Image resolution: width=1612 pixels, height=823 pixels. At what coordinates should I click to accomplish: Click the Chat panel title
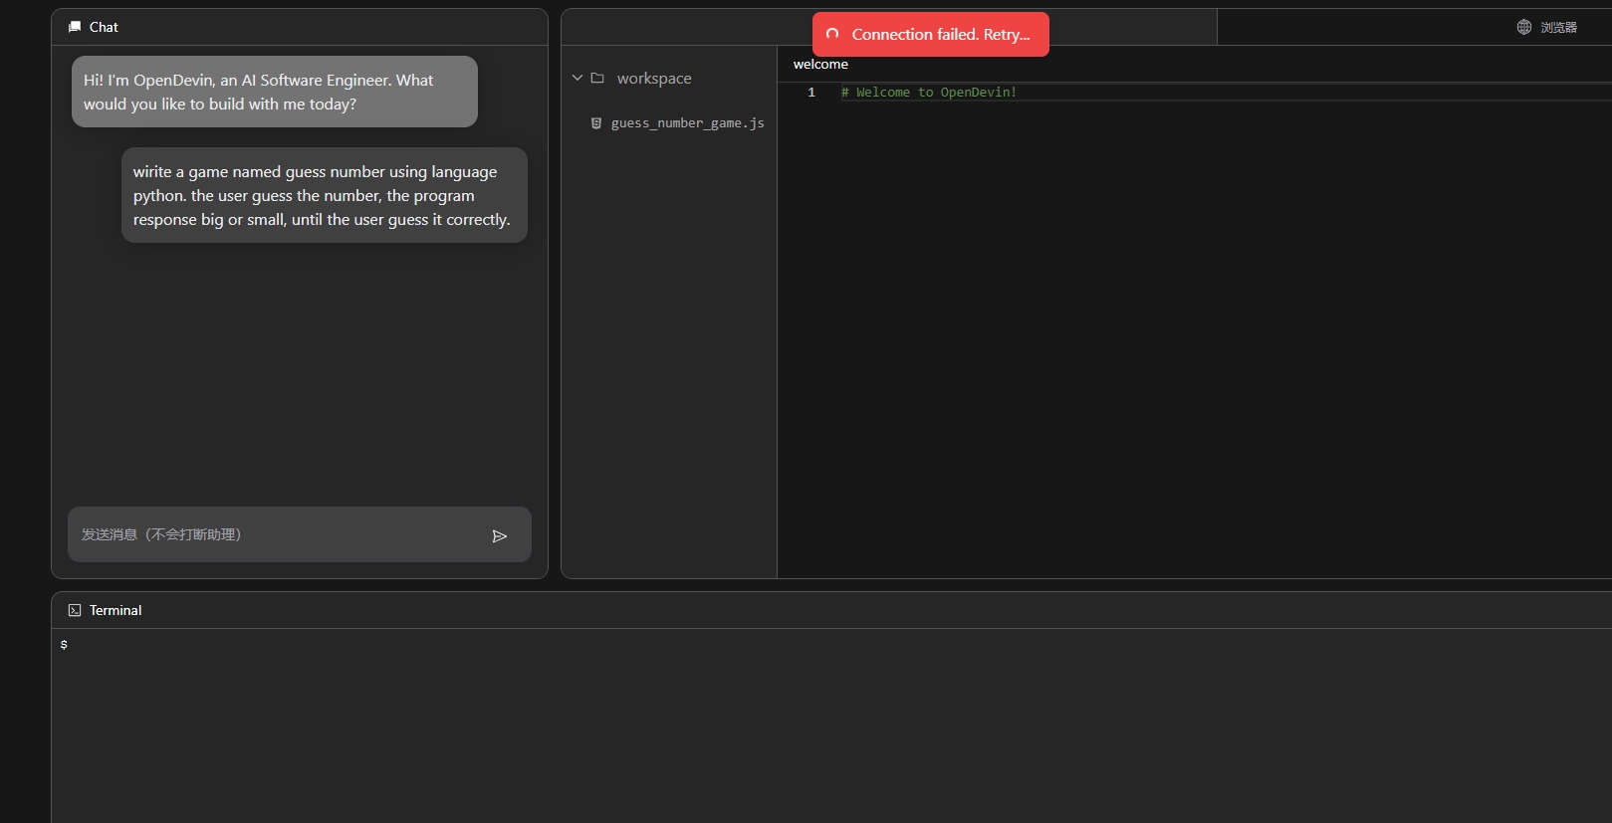(x=104, y=27)
